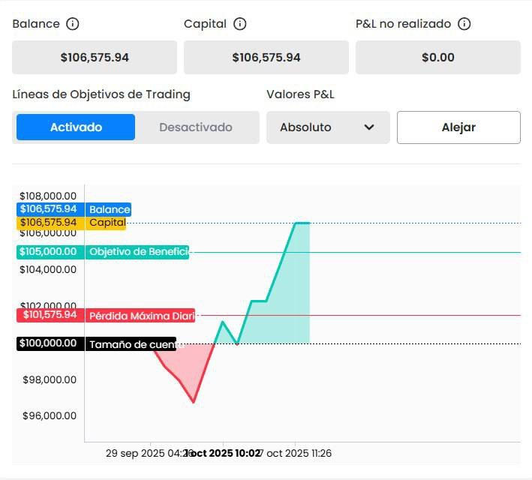Select the green Objetivo de Beneficio label
The height and width of the screenshot is (480, 532).
(138, 252)
